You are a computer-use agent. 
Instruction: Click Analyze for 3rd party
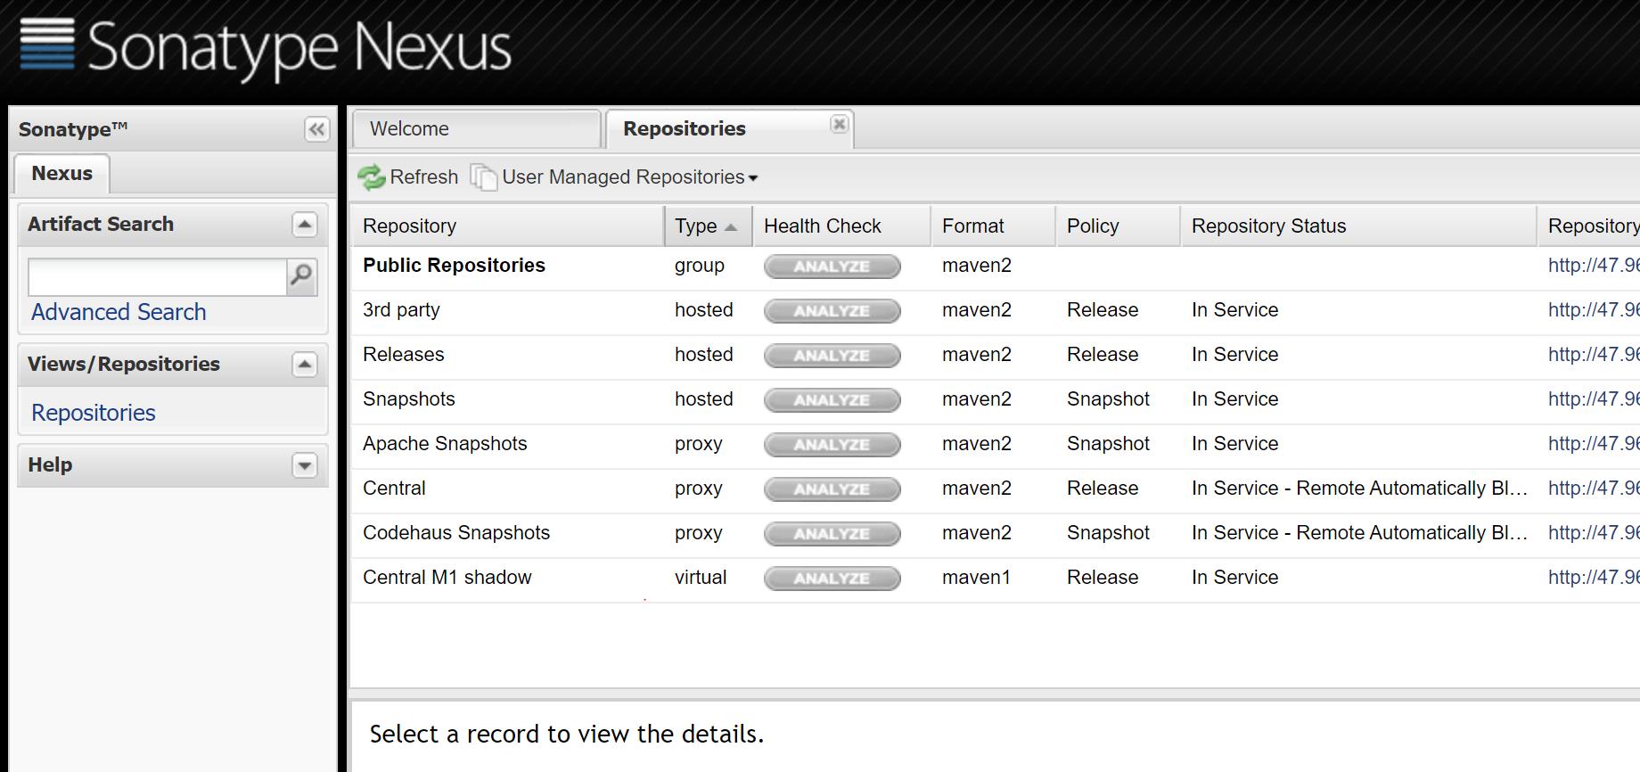coord(832,311)
